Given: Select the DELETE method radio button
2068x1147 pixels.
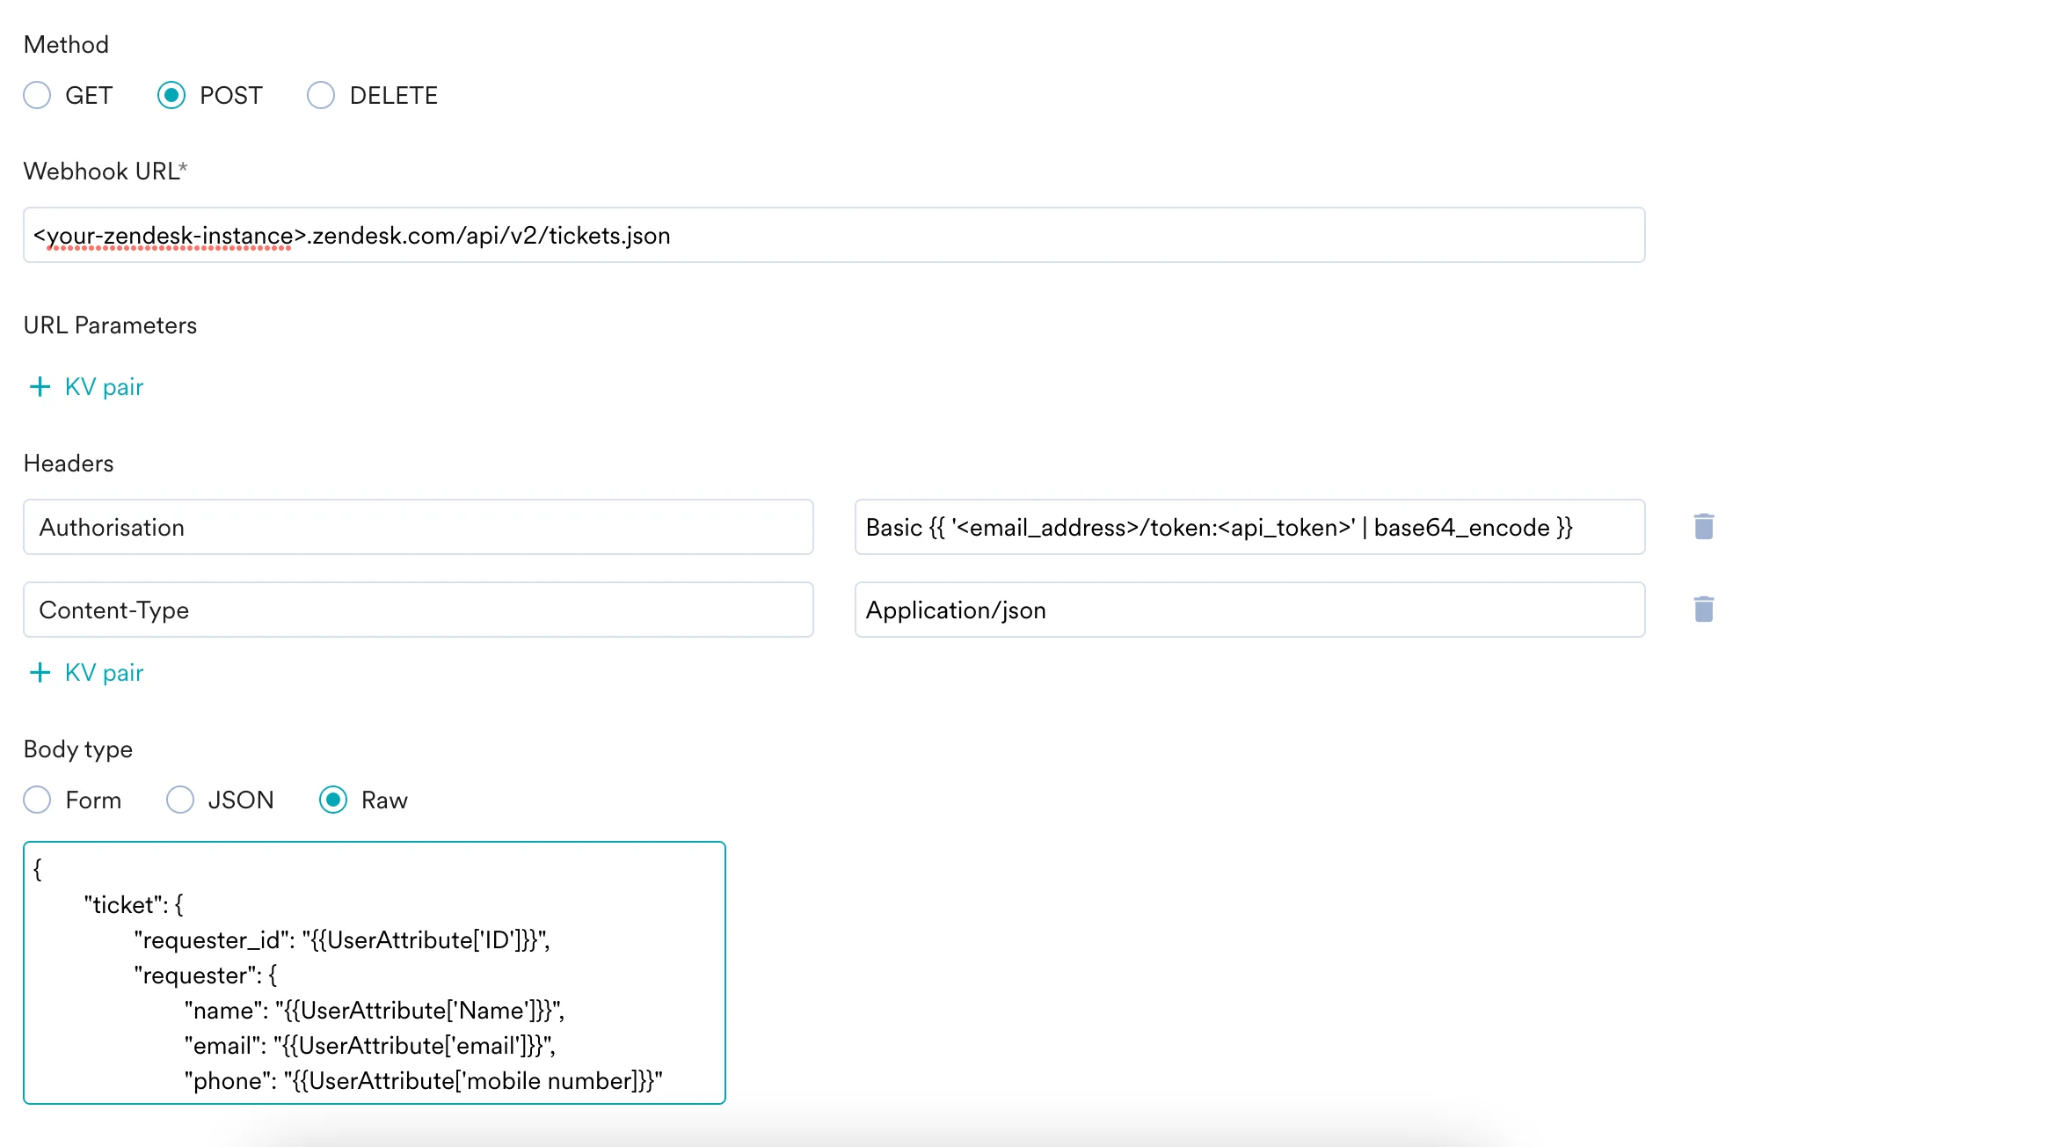Looking at the screenshot, I should (x=321, y=95).
